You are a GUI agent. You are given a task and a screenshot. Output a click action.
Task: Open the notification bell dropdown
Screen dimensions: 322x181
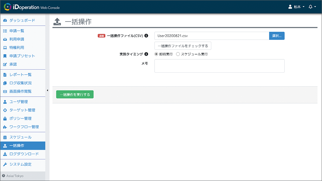coord(312,7)
